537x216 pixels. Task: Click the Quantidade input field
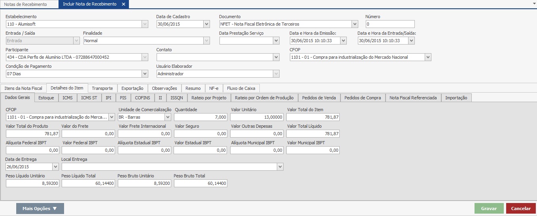pyautogui.click(x=200, y=117)
